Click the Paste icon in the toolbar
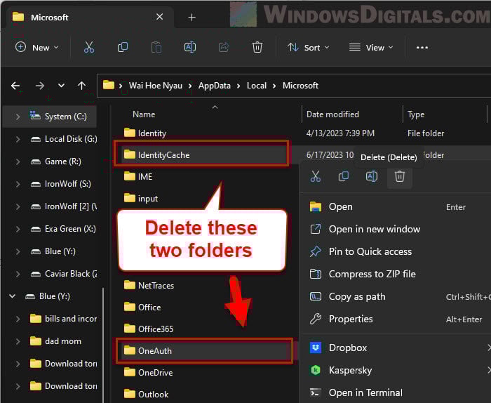Viewport: 491px width, 403px height. (156, 48)
